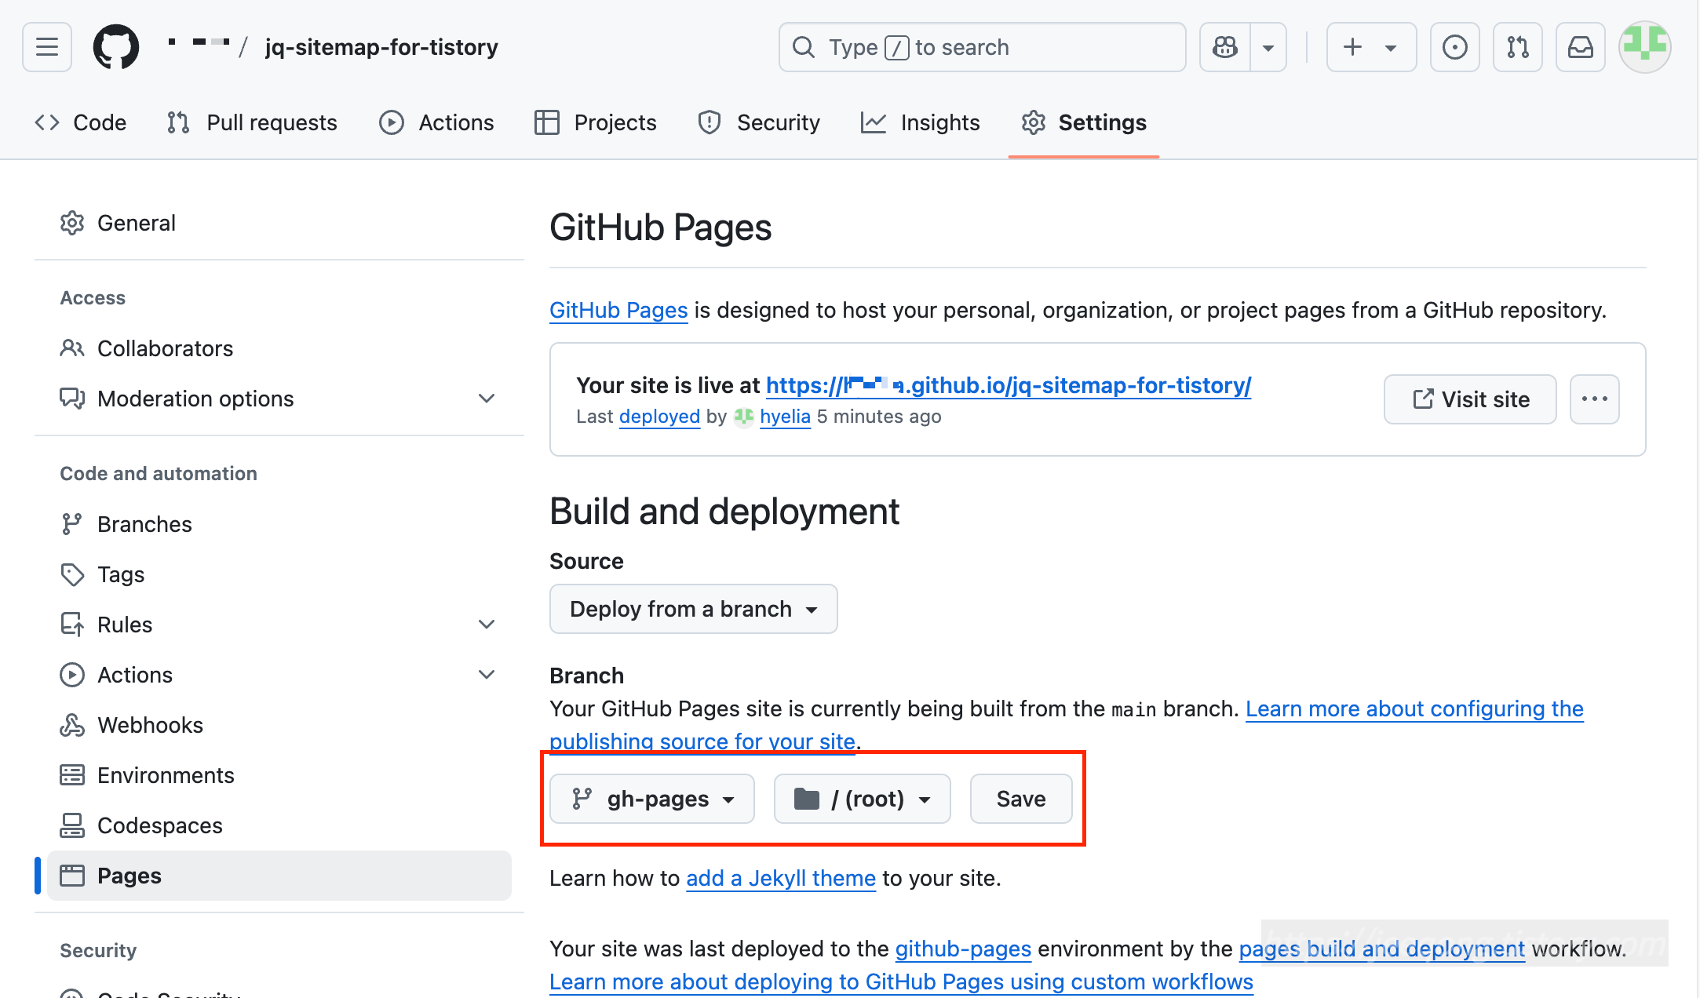
Task: Open the three-dot menu beside Visit site
Action: point(1594,399)
